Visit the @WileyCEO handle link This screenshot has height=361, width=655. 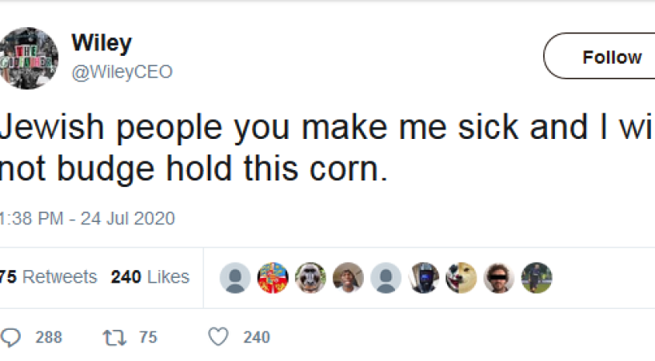click(122, 72)
